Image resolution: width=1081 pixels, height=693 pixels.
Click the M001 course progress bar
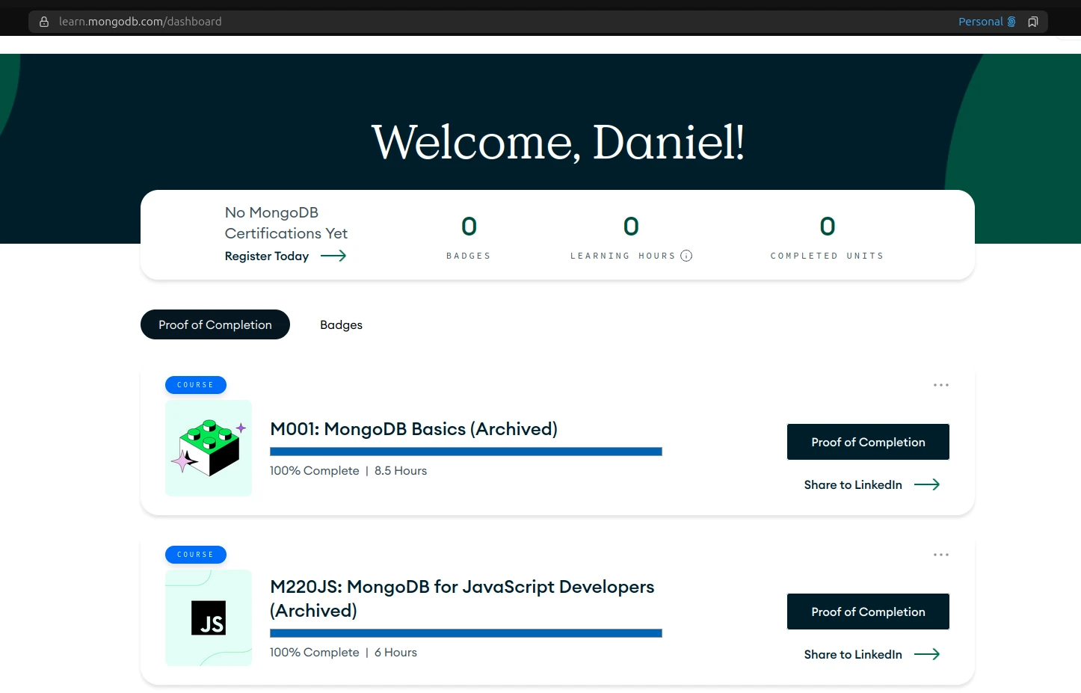465,452
